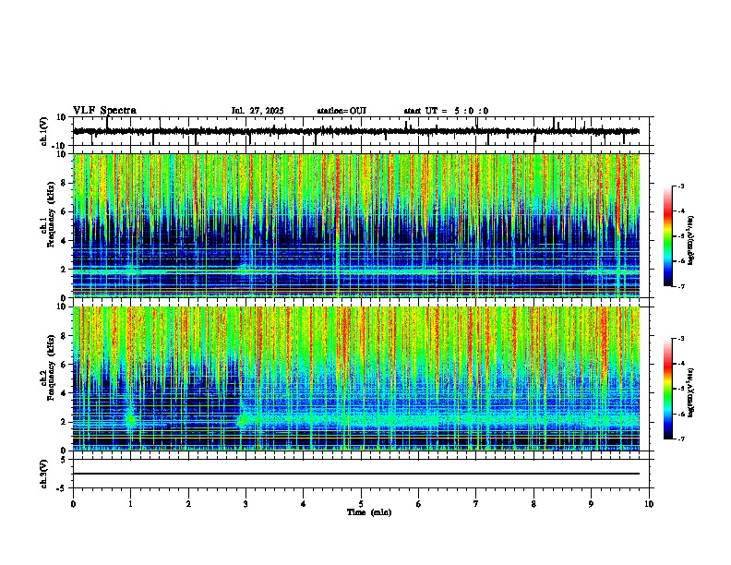Click the "-3" value atop ch.1 colorbar
731x565 pixels.
(x=680, y=186)
